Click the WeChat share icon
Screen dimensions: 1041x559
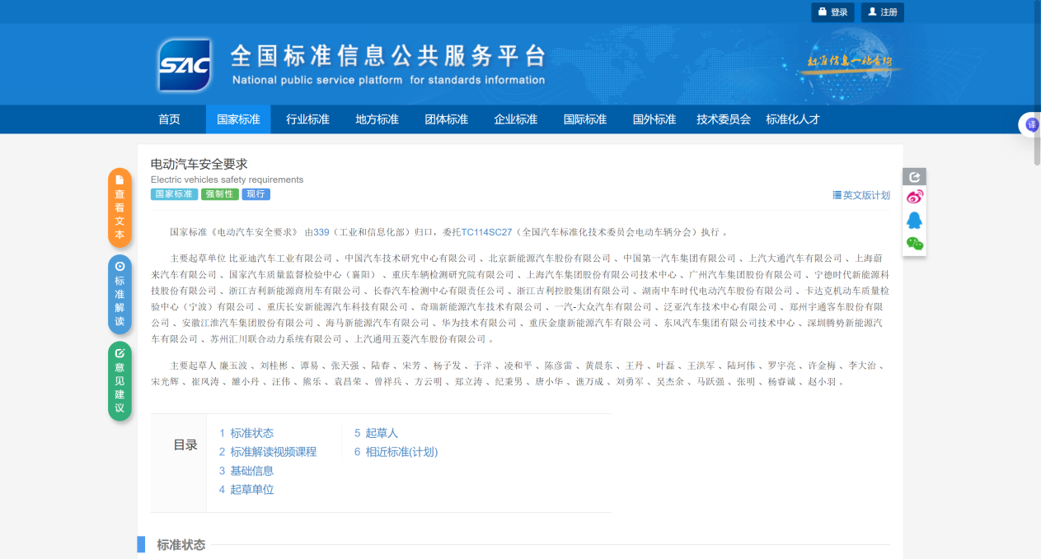click(x=914, y=244)
